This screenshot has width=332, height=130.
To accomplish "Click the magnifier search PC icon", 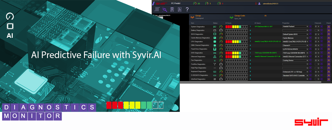I will coord(165,9).
